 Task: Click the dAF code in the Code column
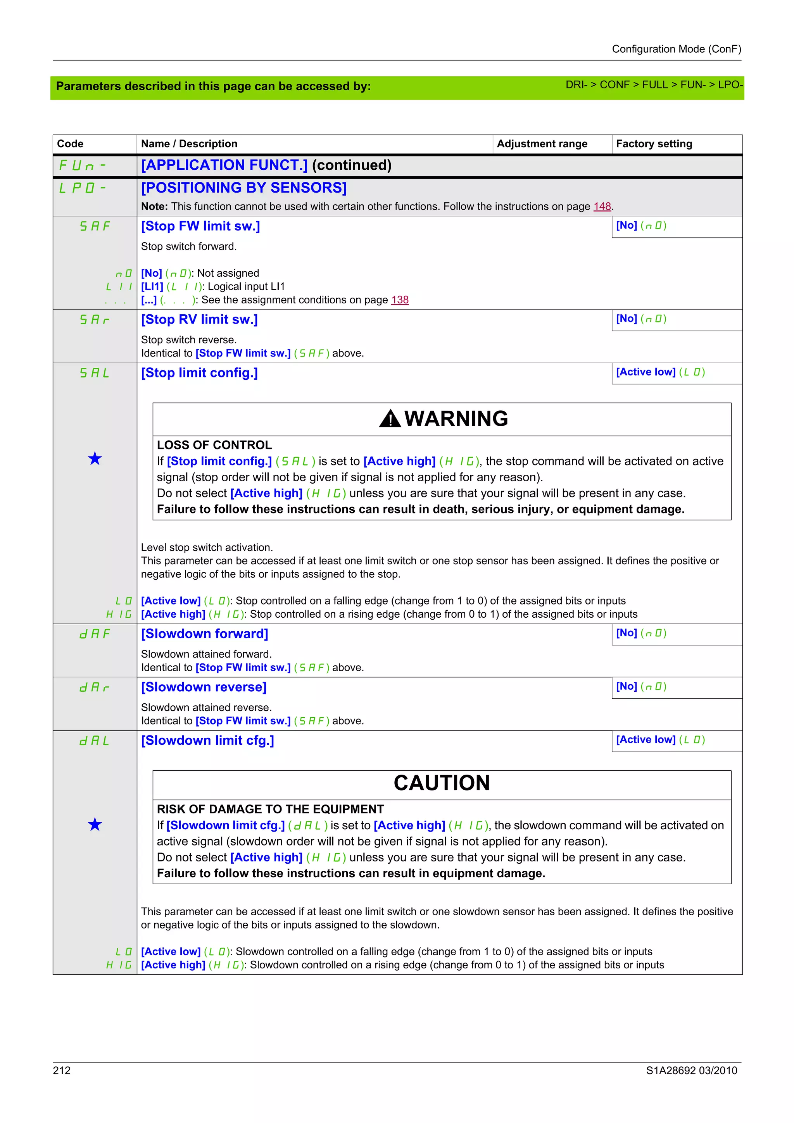pyautogui.click(x=95, y=634)
